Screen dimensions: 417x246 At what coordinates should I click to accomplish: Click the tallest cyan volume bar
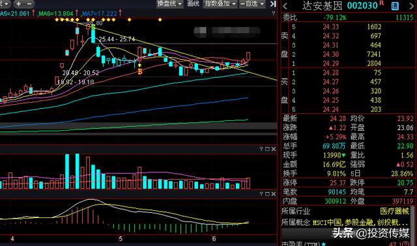coord(77,171)
